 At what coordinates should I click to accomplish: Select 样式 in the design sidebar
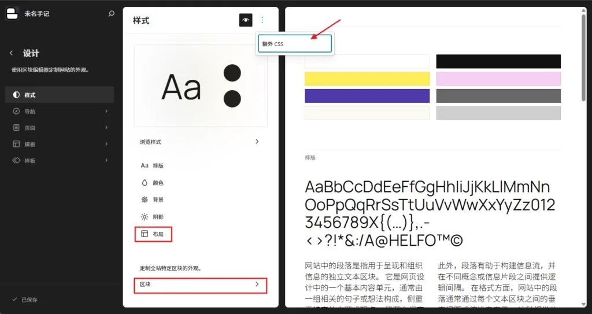(x=60, y=95)
